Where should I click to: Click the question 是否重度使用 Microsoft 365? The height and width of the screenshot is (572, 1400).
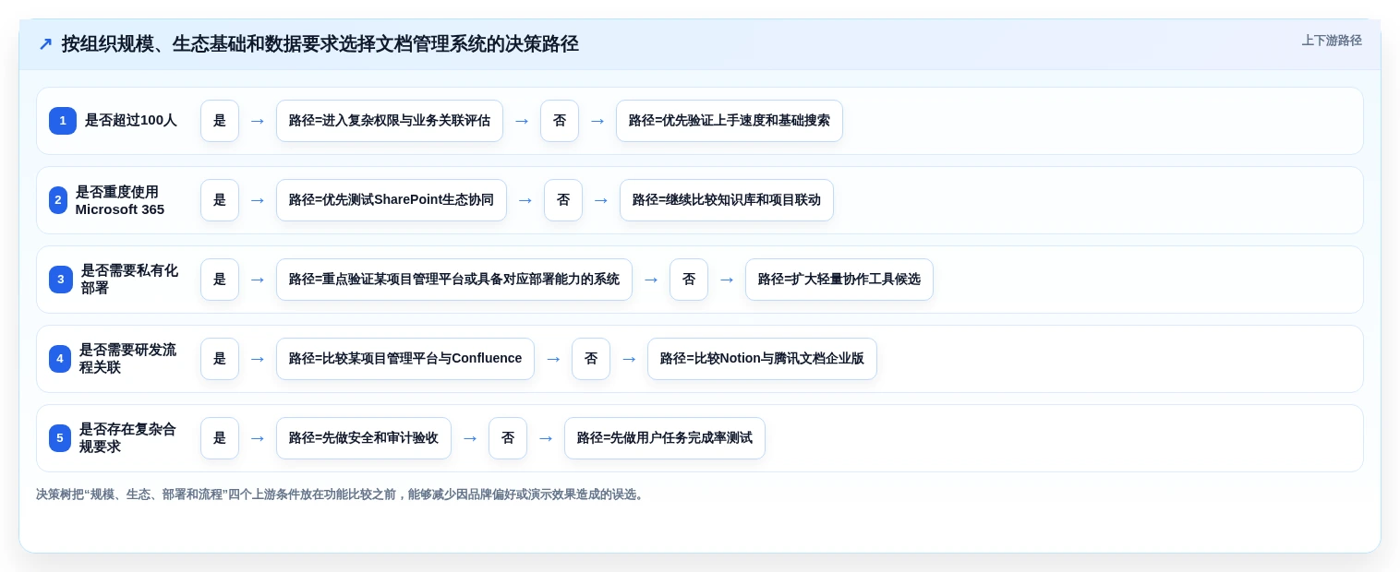coord(120,200)
